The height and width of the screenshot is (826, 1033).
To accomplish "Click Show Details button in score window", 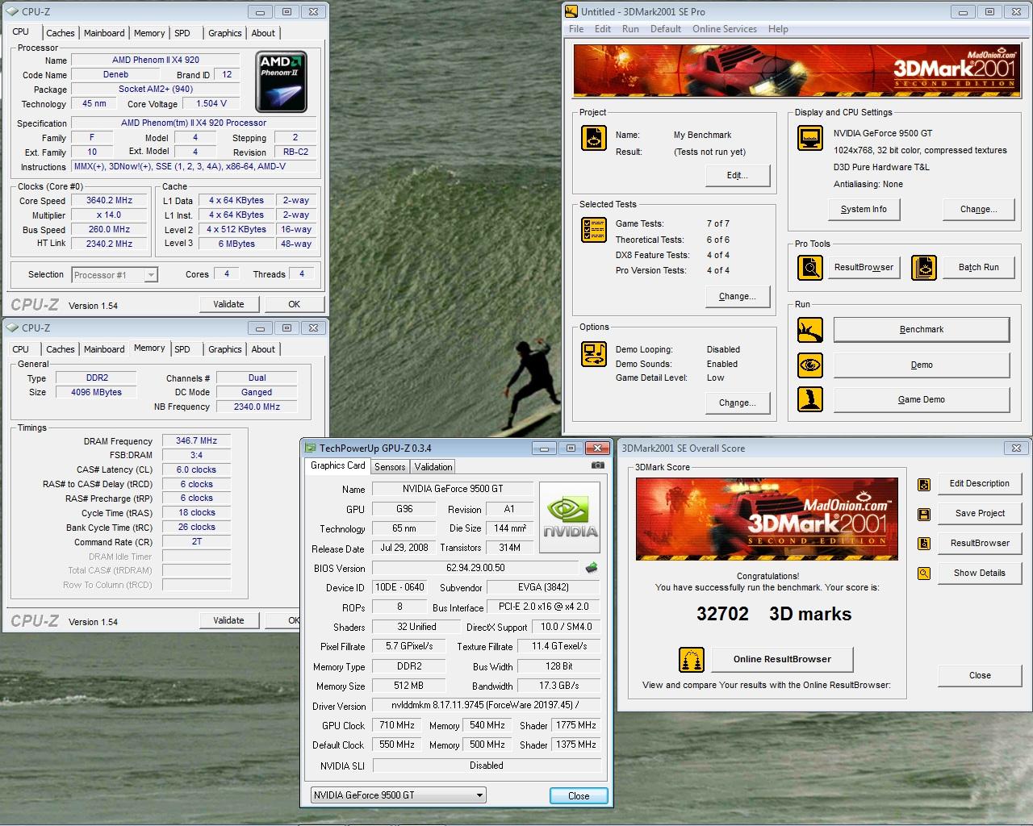I will click(980, 573).
